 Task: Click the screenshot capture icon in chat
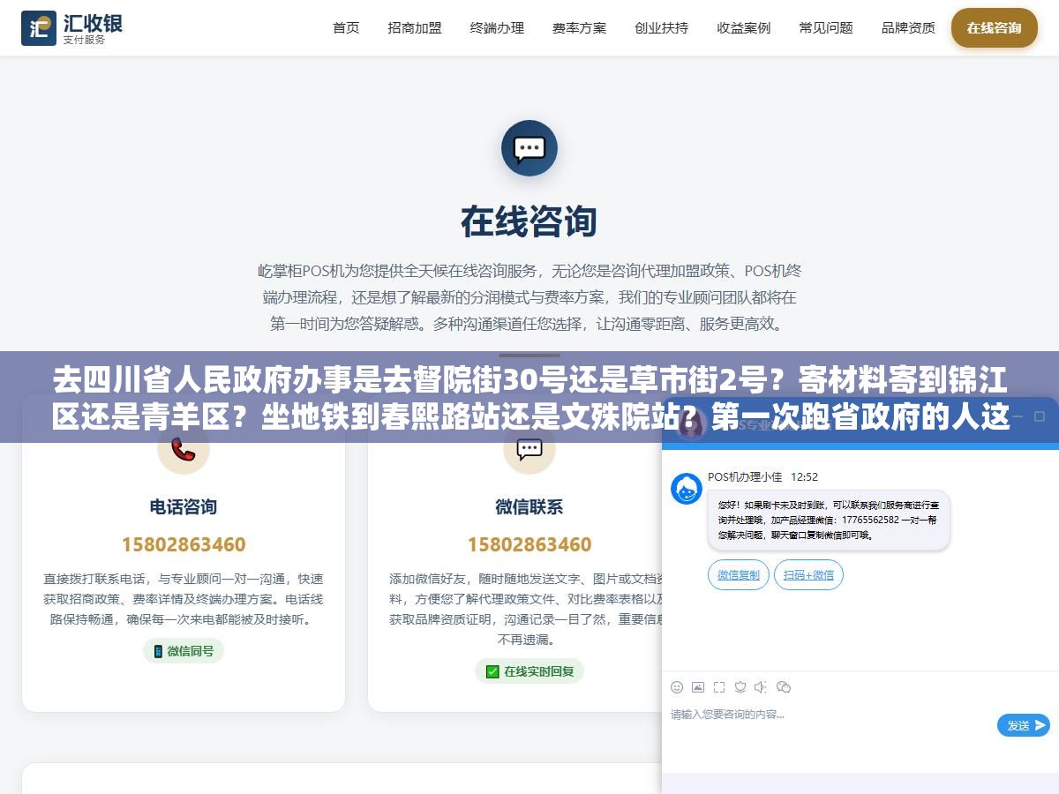click(x=719, y=687)
